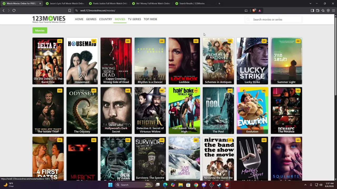Close the Watch Movies Online tab
This screenshot has height=189, width=337.
40,3
